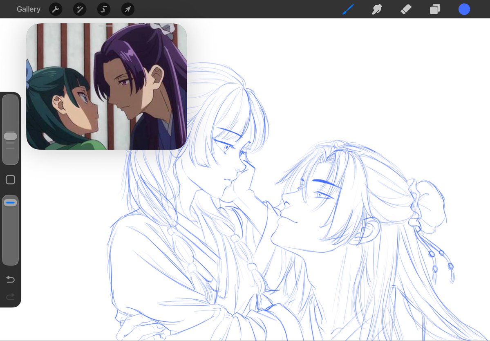Click the brush opacity slider handle
Image resolution: width=490 pixels, height=341 pixels.
10,203
